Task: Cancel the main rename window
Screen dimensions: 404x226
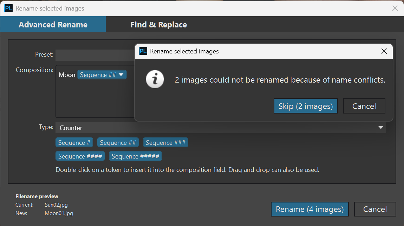Action: pos(375,209)
